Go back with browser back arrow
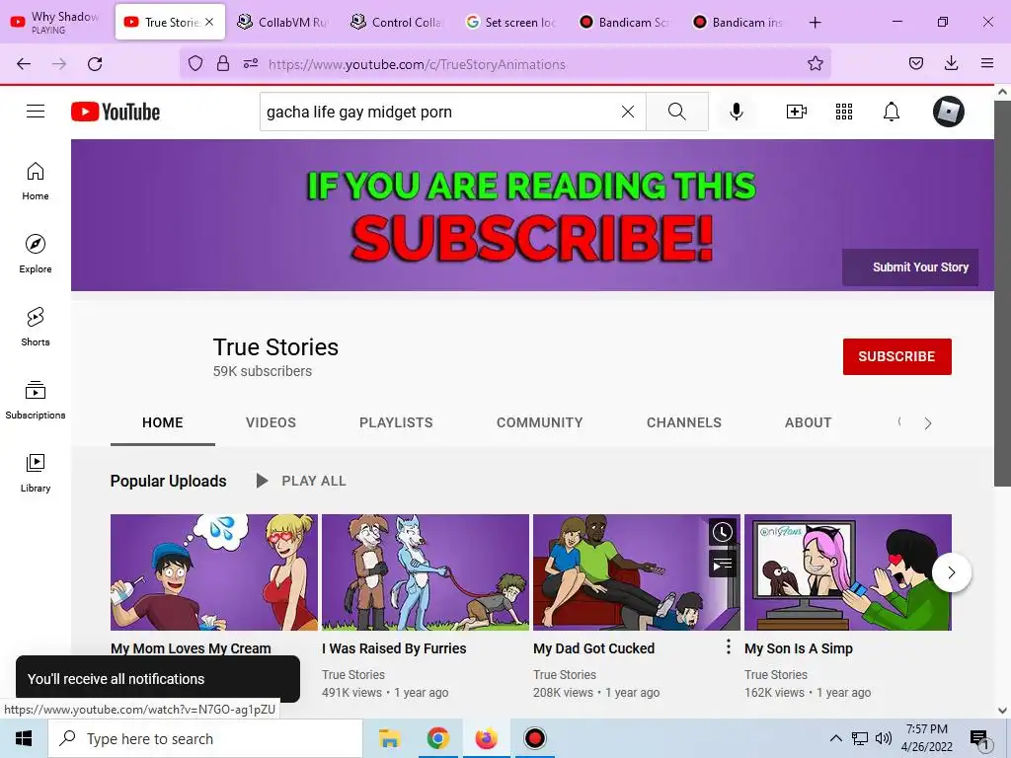The width and height of the screenshot is (1011, 758). tap(24, 64)
